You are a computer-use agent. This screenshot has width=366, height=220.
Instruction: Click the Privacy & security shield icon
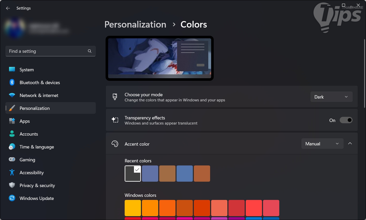(x=12, y=185)
